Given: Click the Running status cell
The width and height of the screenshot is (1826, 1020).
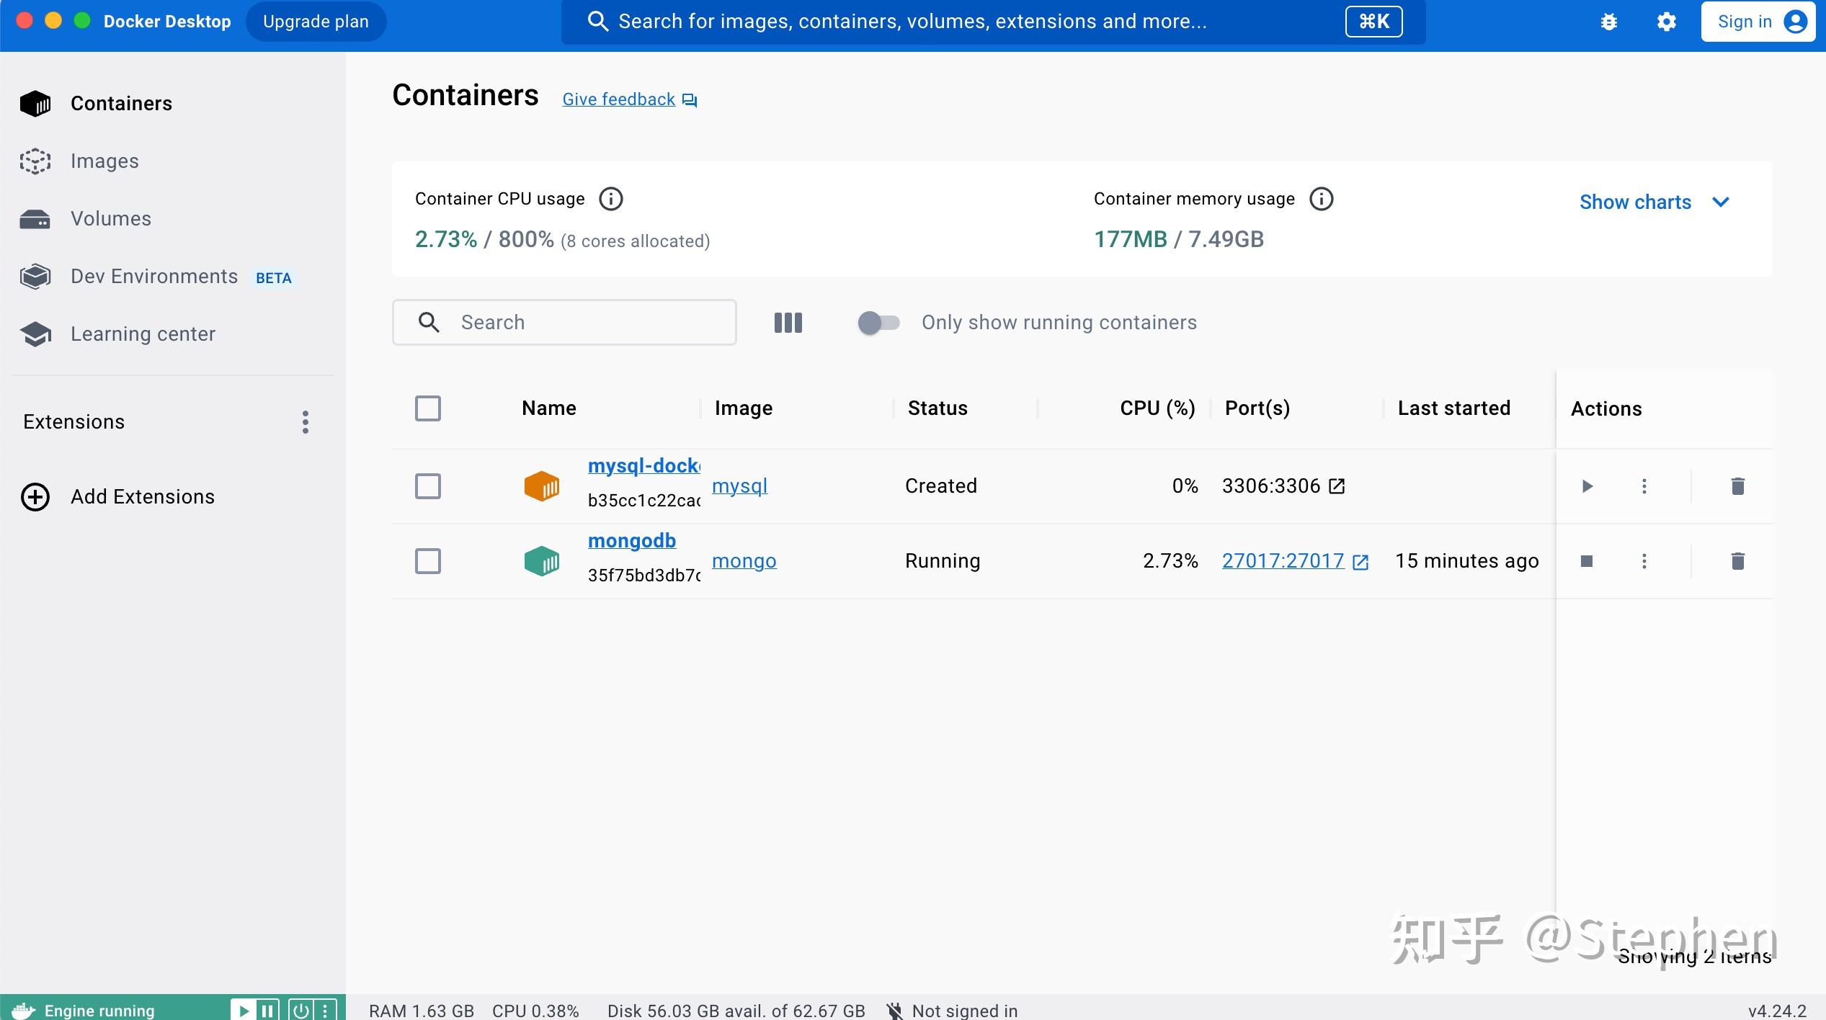Looking at the screenshot, I should pyautogui.click(x=943, y=561).
